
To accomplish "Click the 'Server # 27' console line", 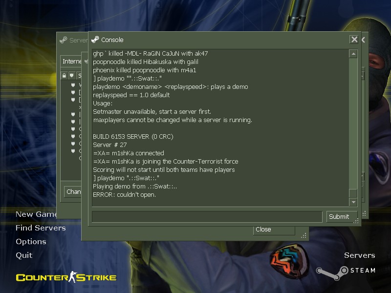I will coord(109,145).
